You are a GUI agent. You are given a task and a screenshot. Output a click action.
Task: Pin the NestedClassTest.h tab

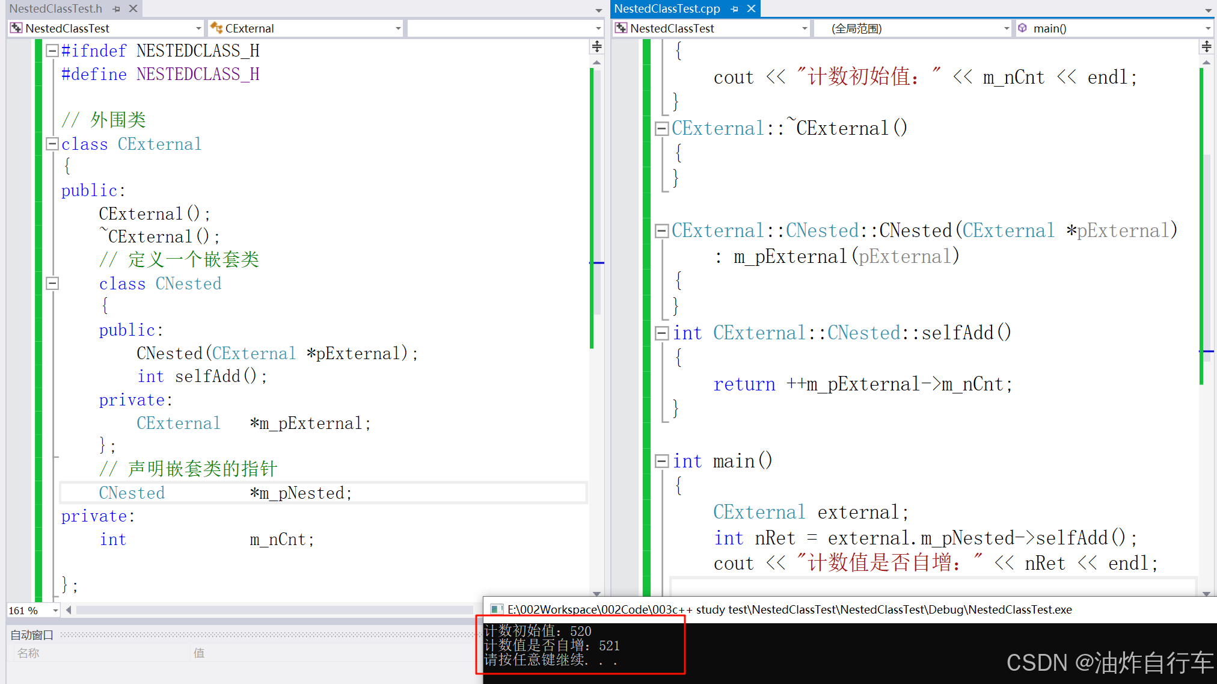[x=117, y=9]
